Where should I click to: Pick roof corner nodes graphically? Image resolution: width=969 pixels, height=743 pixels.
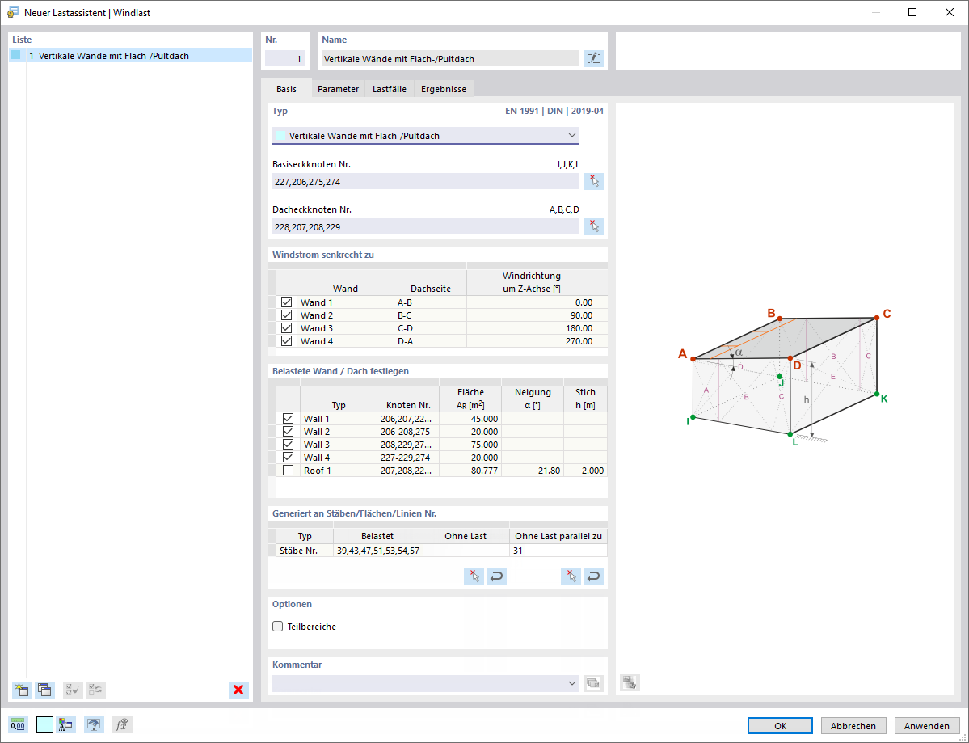coord(593,226)
